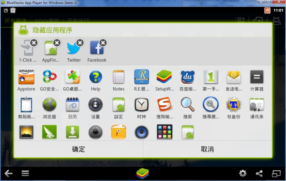Screen dimensions: 286x181
Task: Select the GO桌面 launcher icon
Action: coord(73,77)
